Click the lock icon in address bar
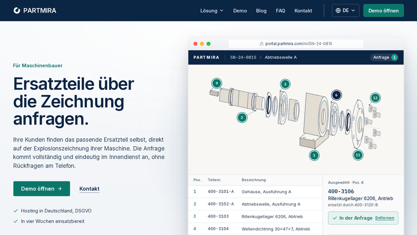This screenshot has width=417, height=235. click(x=261, y=44)
